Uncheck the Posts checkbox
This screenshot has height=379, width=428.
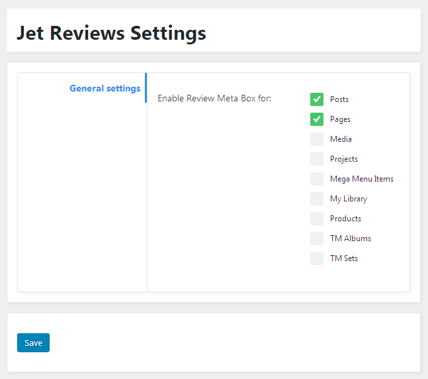317,99
